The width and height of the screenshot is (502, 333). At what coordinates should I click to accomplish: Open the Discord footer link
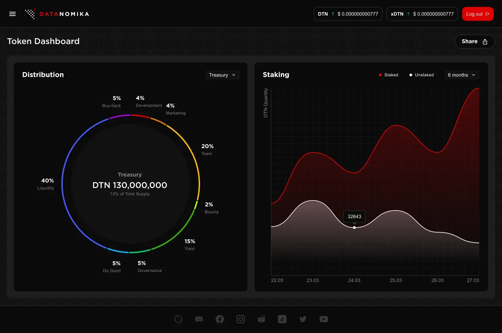pyautogui.click(x=199, y=319)
